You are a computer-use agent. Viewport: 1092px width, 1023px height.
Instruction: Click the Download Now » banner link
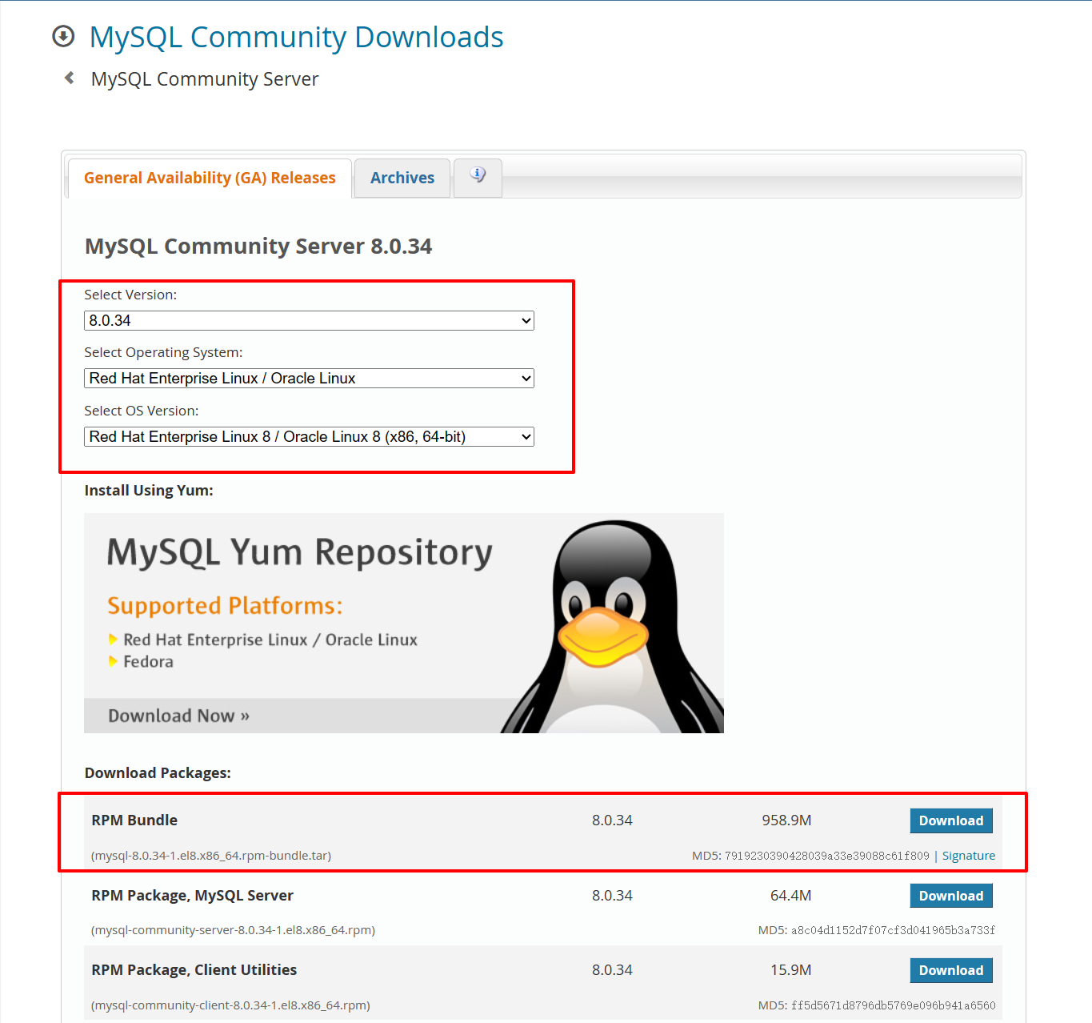[178, 716]
